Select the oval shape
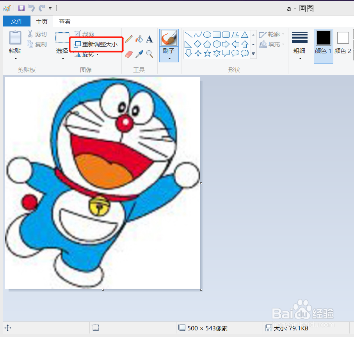Screen dimensions: 354x337 [207, 35]
